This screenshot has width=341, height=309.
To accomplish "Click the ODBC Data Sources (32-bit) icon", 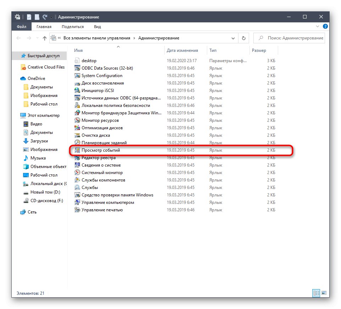I will tap(77, 68).
